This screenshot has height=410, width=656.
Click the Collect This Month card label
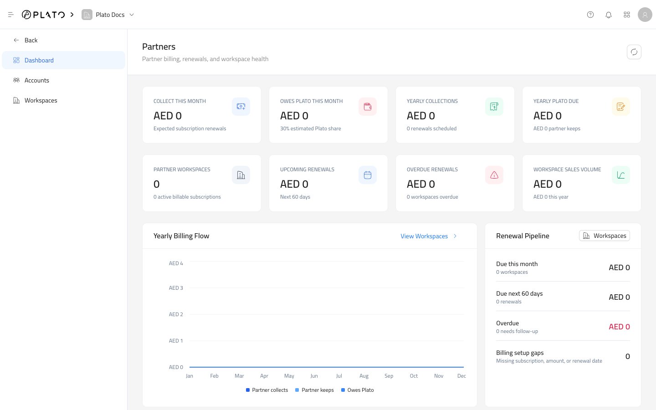[179, 101]
